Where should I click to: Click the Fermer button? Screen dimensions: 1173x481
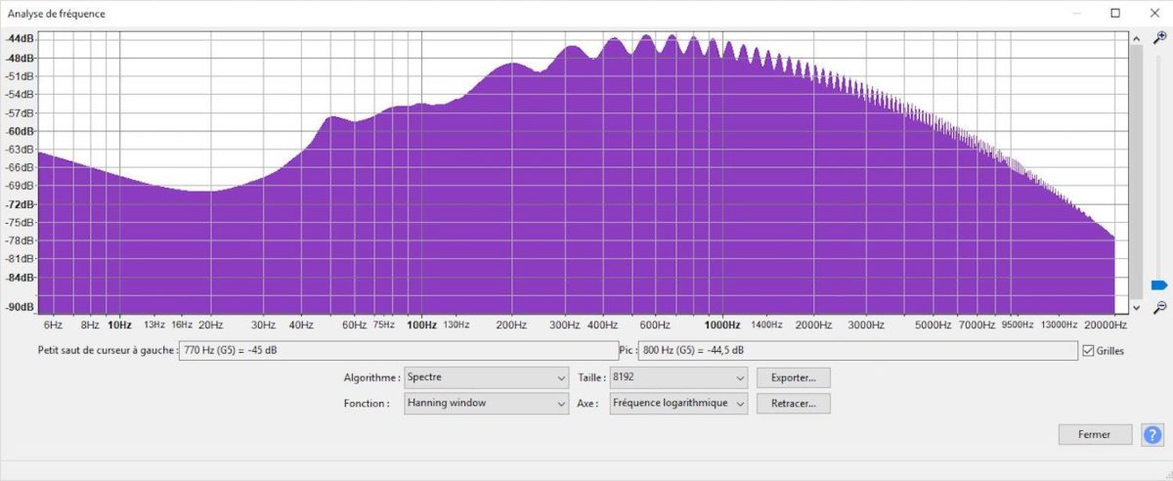click(x=1095, y=434)
